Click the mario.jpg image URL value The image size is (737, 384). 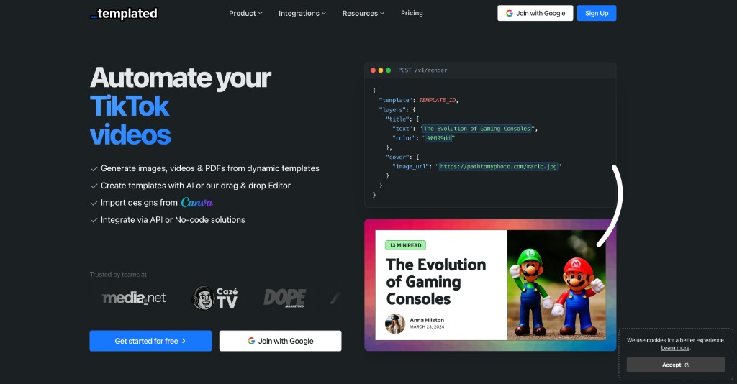click(498, 166)
